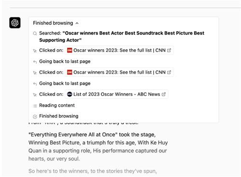Click external link icon on second CNN result
This screenshot has width=241, height=177.
click(x=169, y=72)
